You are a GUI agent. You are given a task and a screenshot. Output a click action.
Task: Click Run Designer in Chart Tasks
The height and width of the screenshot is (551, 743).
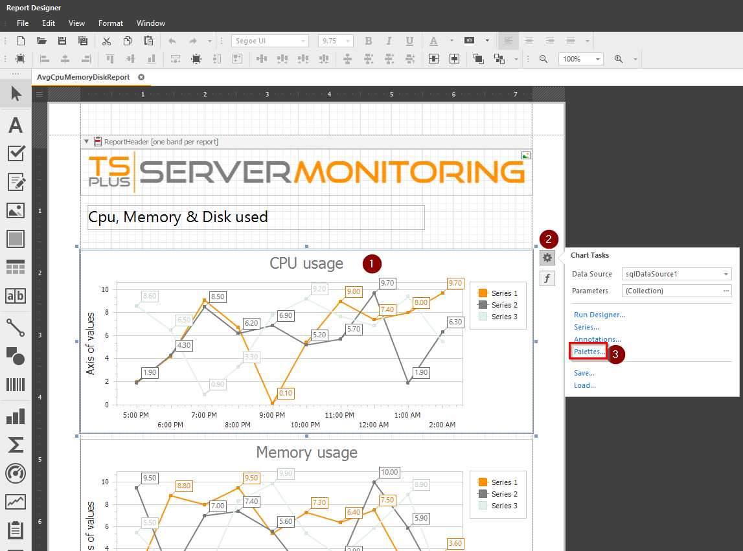(x=599, y=314)
